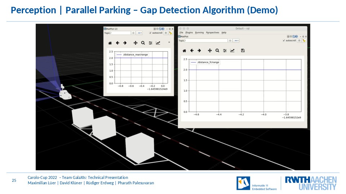Go back to previous view in rqt MatPlot

coord(192,51)
